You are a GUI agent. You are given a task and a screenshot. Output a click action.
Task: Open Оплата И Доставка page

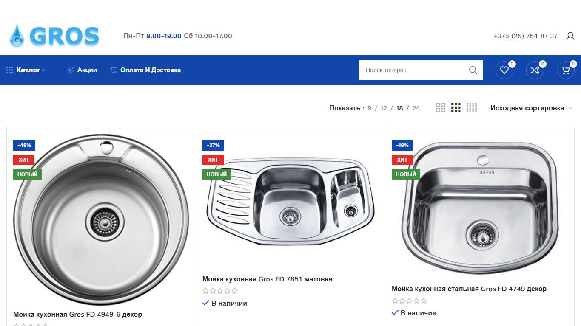click(145, 70)
